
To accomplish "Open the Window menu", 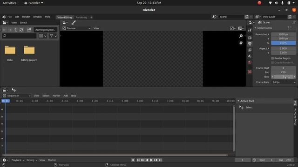I will click(x=37, y=17).
